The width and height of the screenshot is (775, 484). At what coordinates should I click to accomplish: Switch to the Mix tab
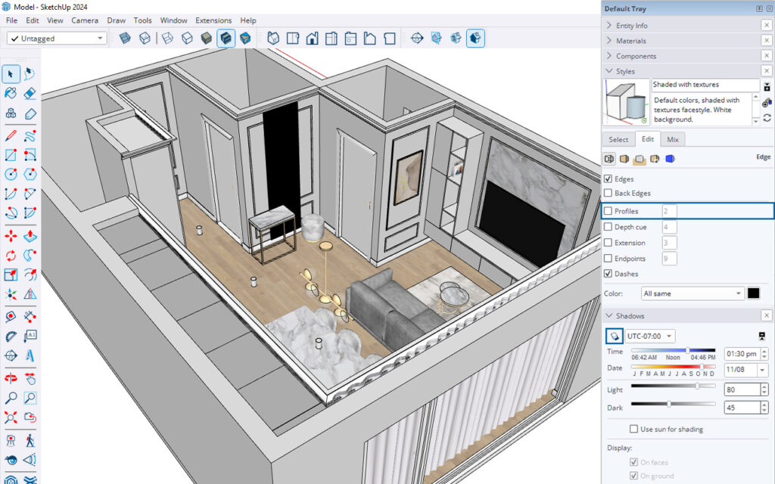click(x=672, y=139)
